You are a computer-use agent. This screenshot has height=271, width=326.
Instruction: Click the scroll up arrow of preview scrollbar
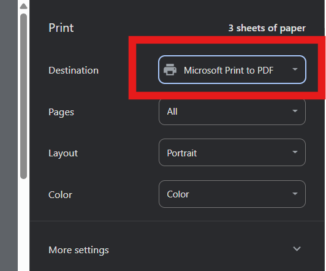click(x=23, y=6)
